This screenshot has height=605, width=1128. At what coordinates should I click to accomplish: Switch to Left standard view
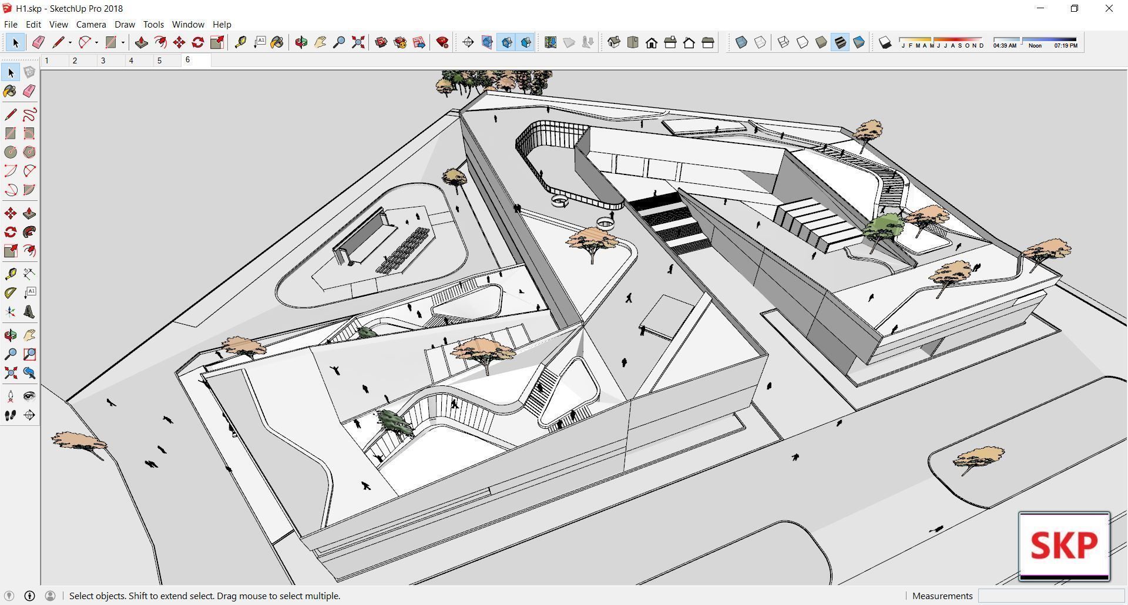(x=708, y=42)
